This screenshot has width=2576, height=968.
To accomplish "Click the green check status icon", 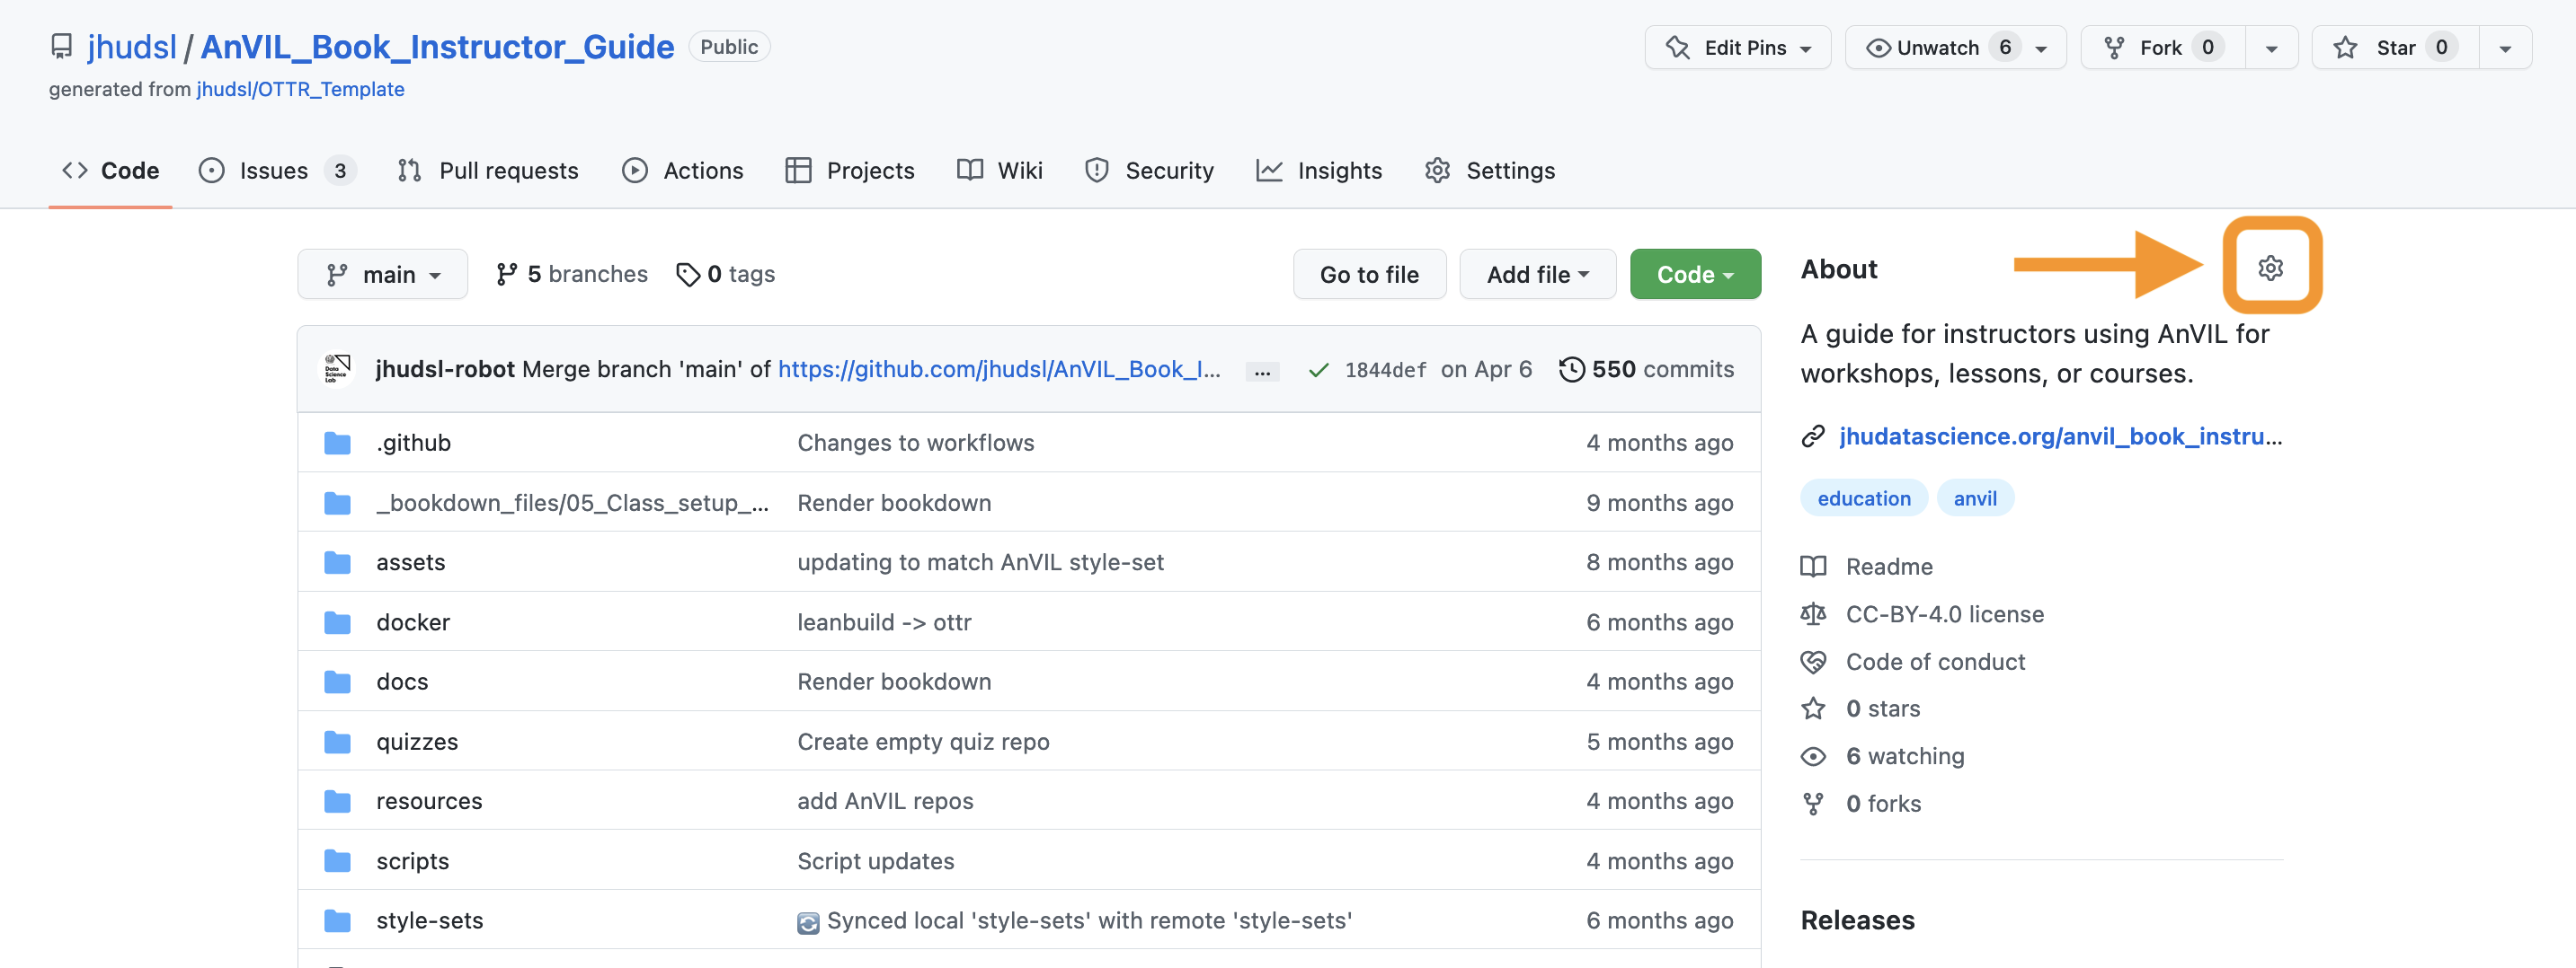I will 1318,370.
